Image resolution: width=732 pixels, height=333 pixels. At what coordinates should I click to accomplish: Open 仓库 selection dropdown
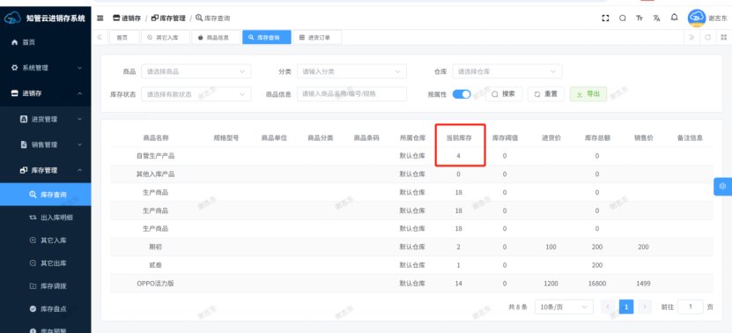tap(507, 71)
